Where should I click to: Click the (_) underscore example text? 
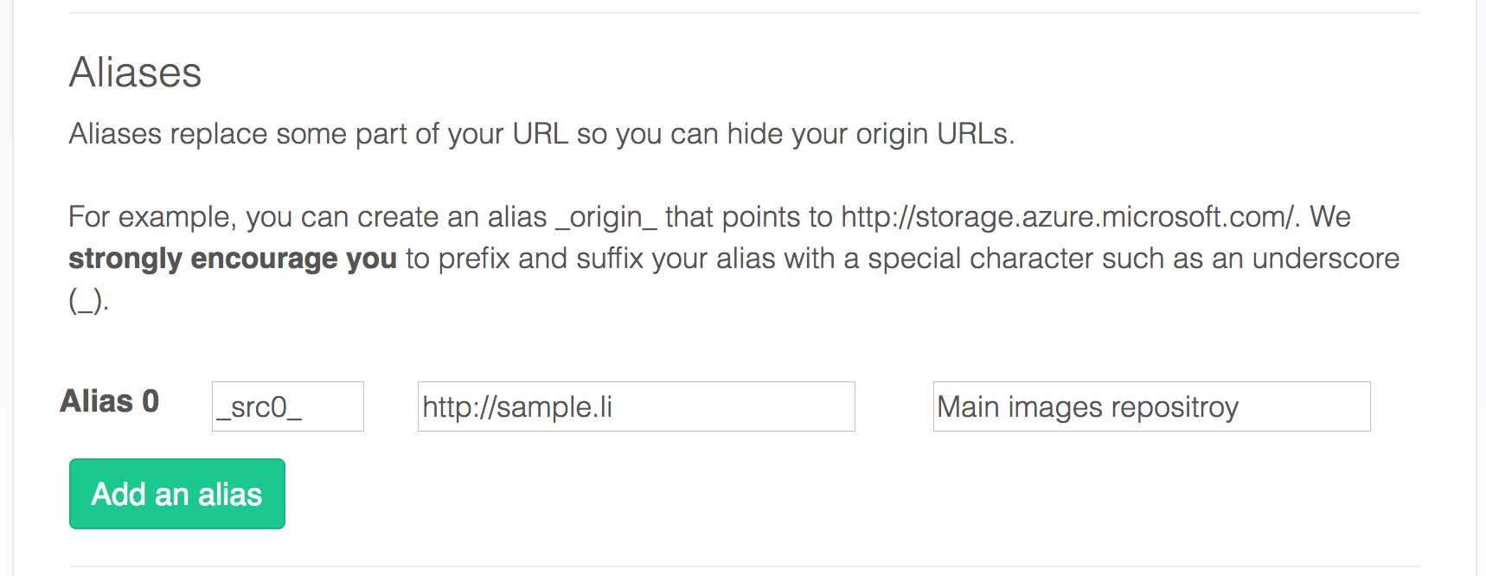[x=86, y=300]
